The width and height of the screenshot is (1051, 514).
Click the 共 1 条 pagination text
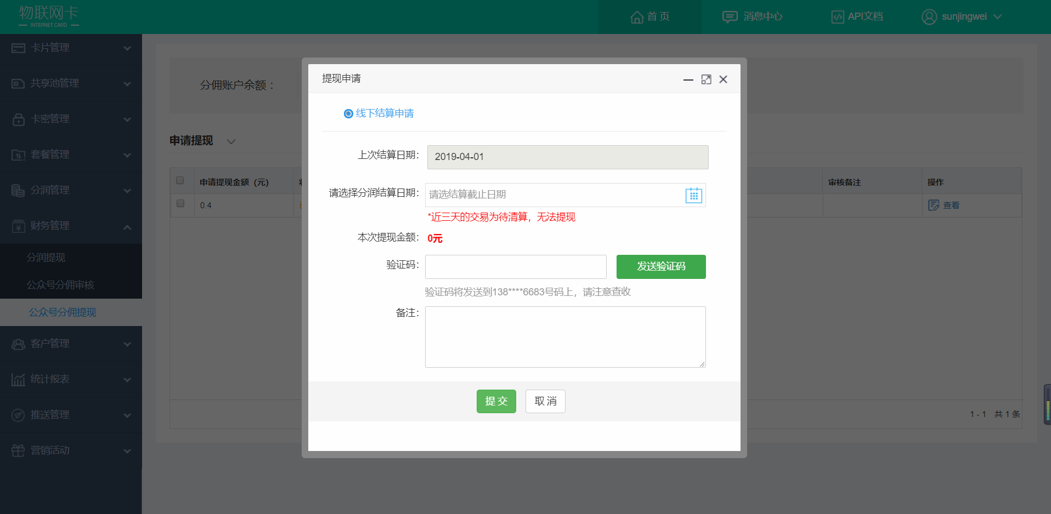1007,414
